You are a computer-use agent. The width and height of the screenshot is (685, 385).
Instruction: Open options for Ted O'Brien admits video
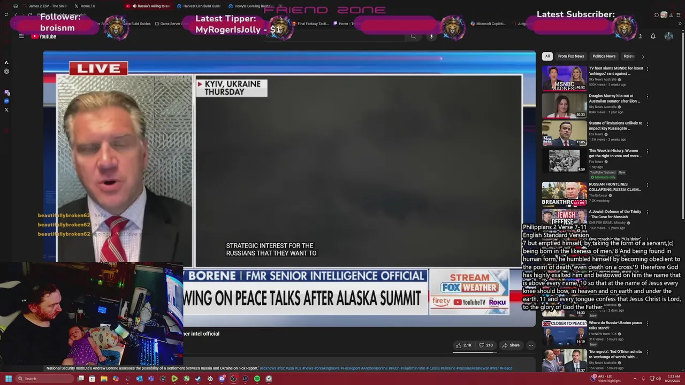(648, 352)
